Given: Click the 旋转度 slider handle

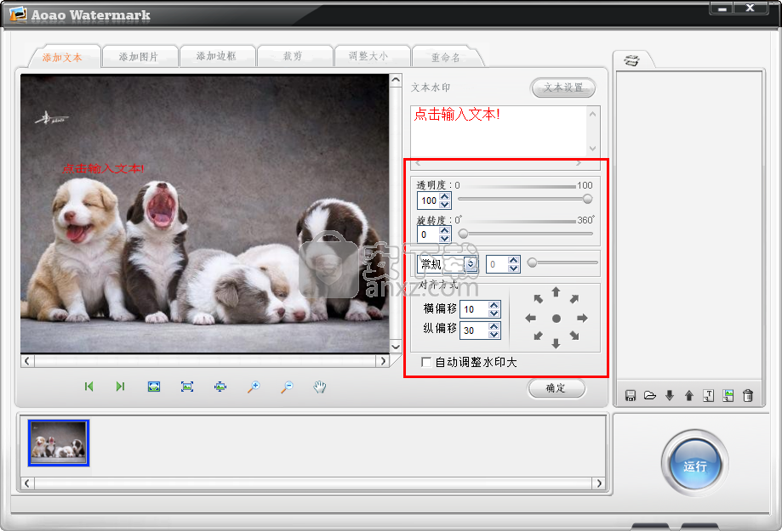Looking at the screenshot, I should coord(463,234).
